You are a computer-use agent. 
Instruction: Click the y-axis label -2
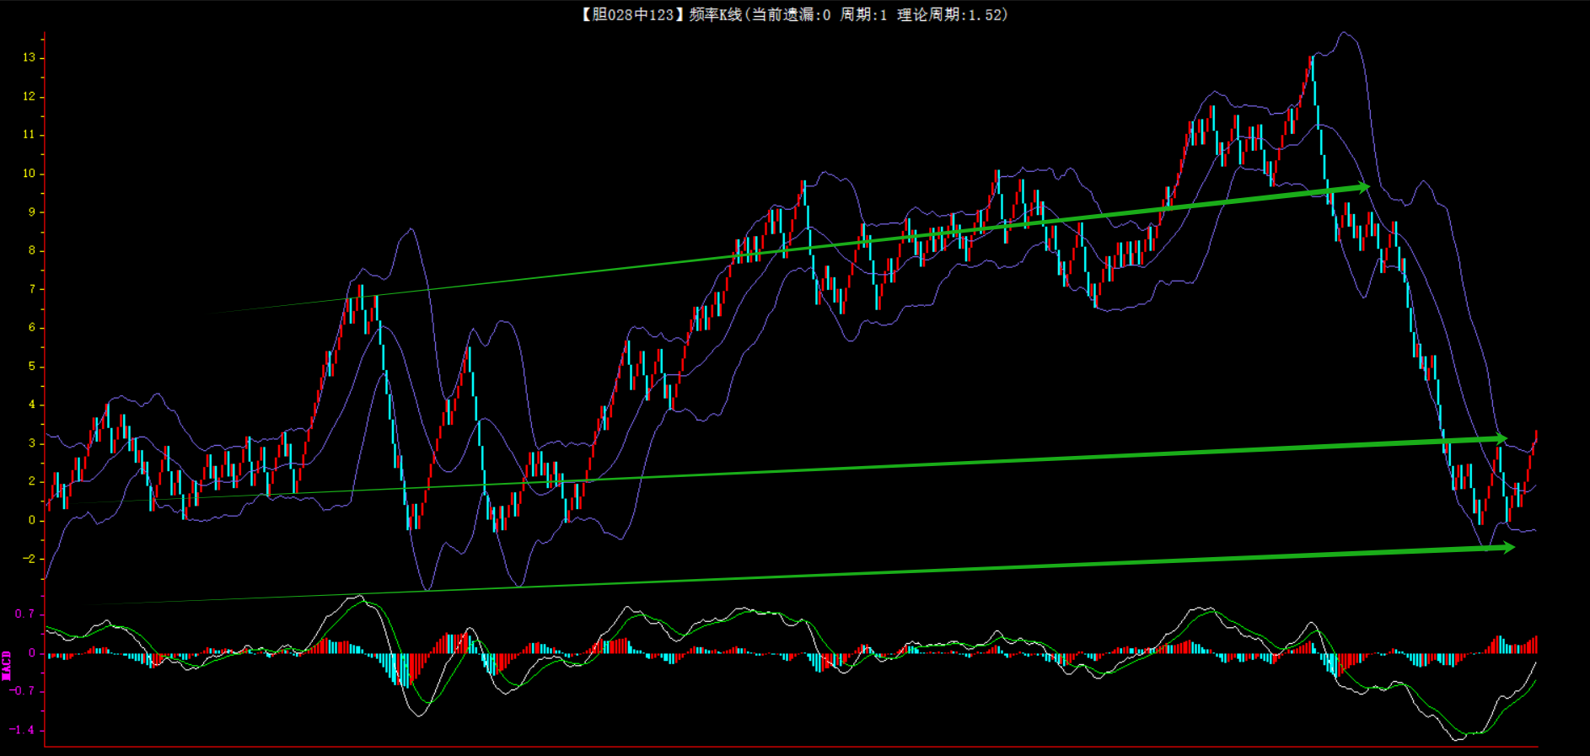30,558
